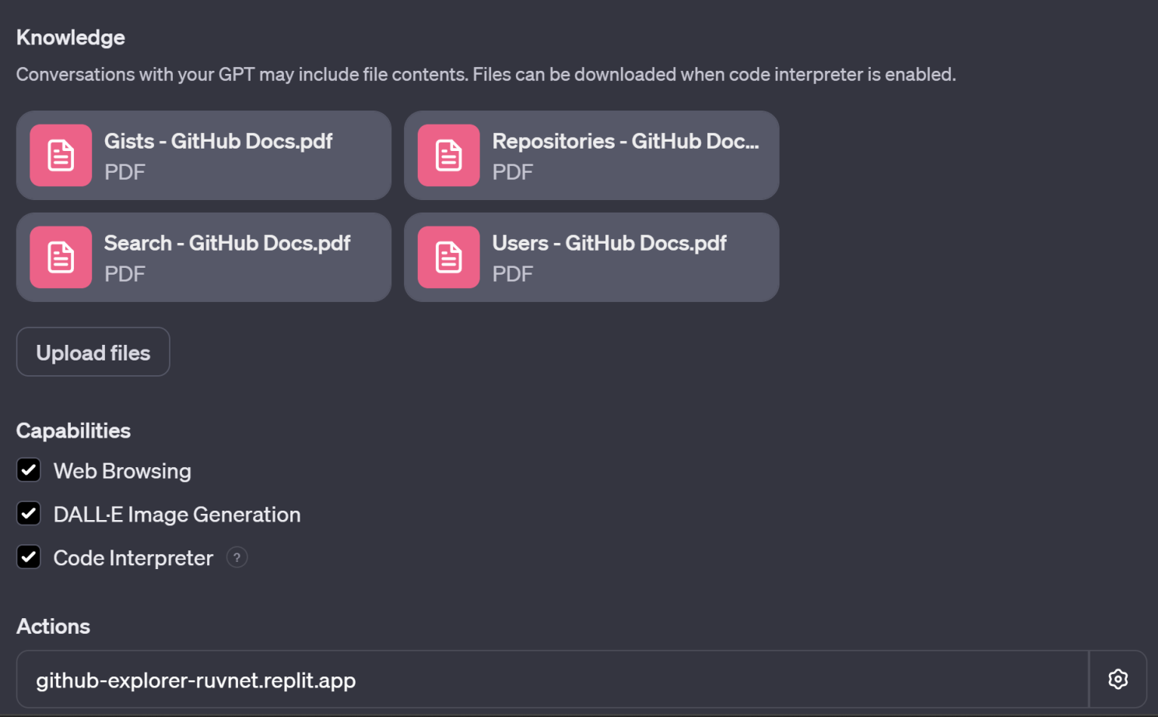Screen dimensions: 1158x717
Task: Open the action settings gear icon
Action: [1118, 679]
